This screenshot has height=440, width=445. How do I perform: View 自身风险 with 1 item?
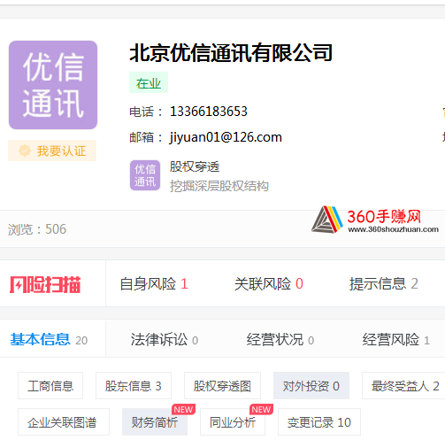click(x=154, y=284)
